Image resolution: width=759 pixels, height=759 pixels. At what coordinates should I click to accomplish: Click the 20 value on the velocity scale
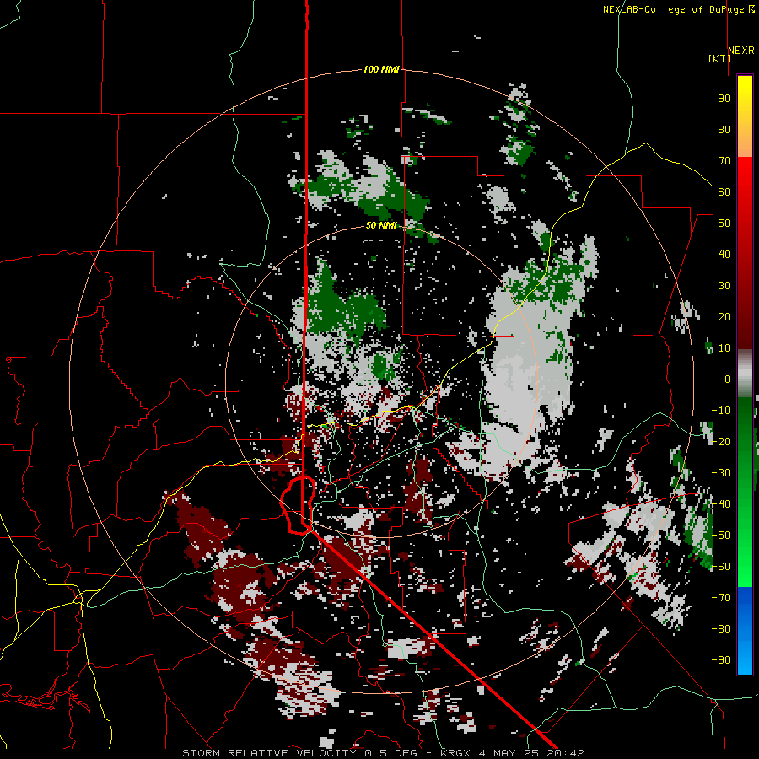coord(724,316)
